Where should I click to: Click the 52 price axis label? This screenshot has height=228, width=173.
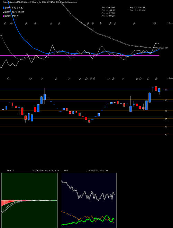click(x=166, y=135)
